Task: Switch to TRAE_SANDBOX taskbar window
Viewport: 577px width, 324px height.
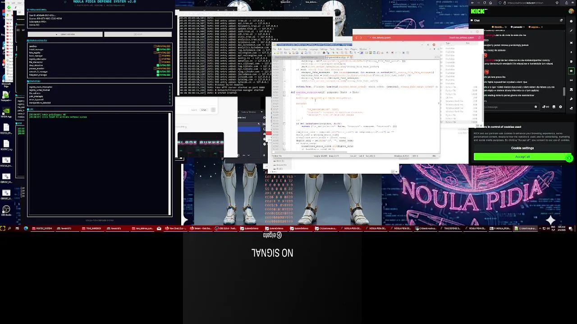Action: click(92, 228)
